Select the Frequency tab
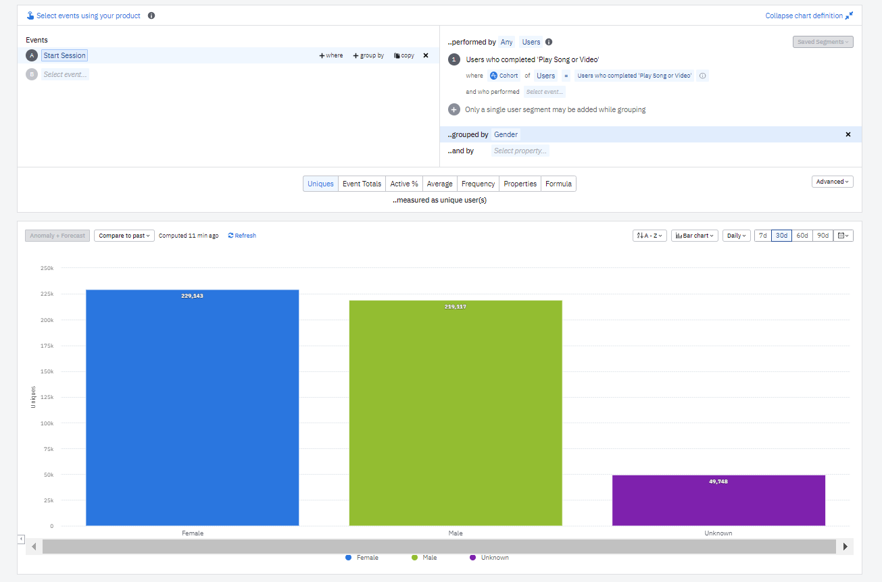This screenshot has width=882, height=582. 479,184
